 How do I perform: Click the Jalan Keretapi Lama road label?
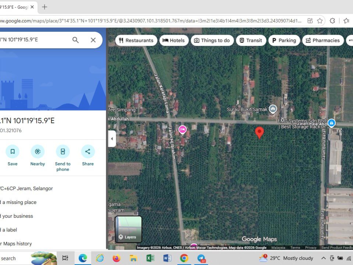[162, 93]
